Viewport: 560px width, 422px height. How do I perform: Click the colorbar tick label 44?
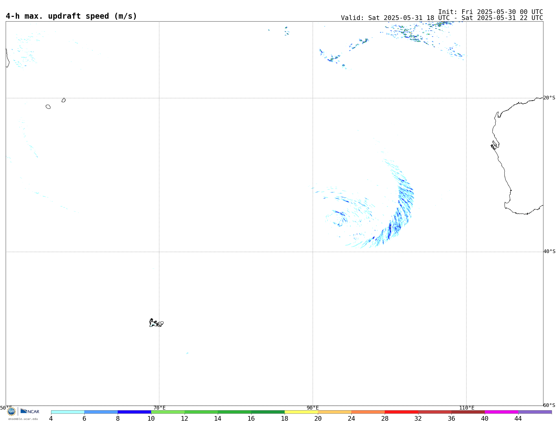pyautogui.click(x=518, y=419)
